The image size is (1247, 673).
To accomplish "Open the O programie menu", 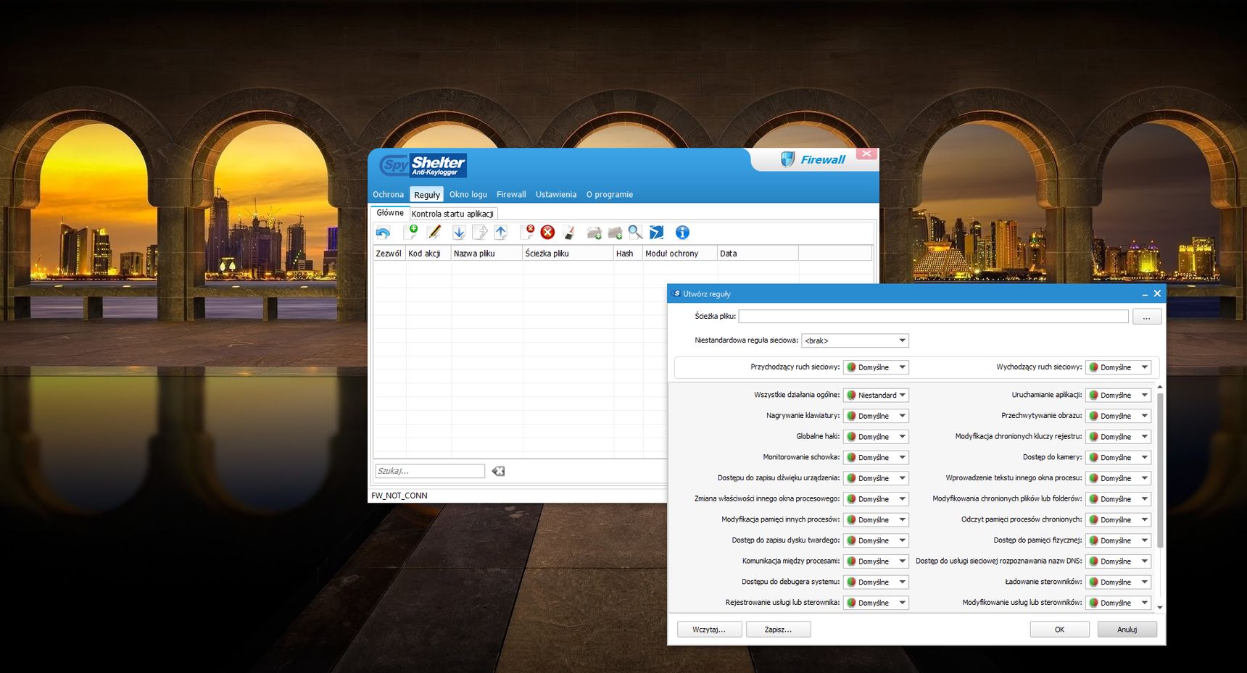I will tap(610, 194).
